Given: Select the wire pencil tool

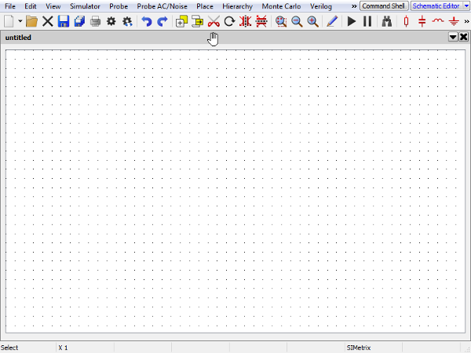Looking at the screenshot, I should tap(331, 21).
